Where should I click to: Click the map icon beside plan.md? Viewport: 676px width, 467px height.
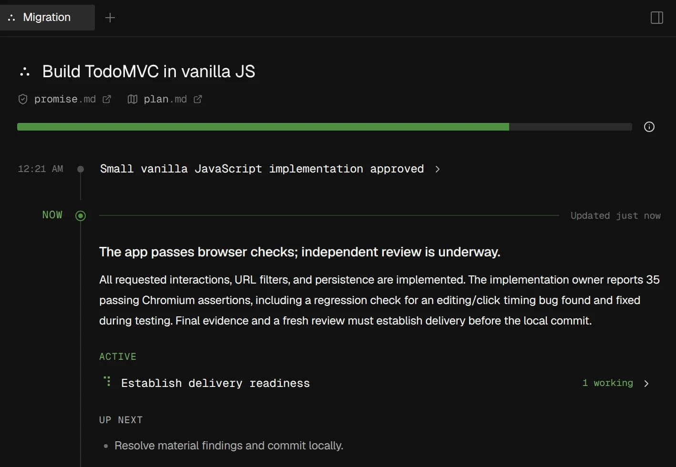tap(133, 99)
